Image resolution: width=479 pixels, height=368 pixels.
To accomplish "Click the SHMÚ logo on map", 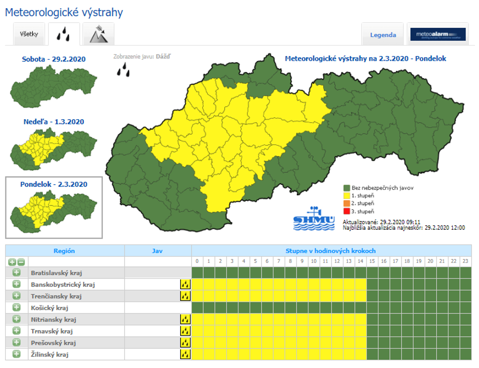I will [x=314, y=219].
